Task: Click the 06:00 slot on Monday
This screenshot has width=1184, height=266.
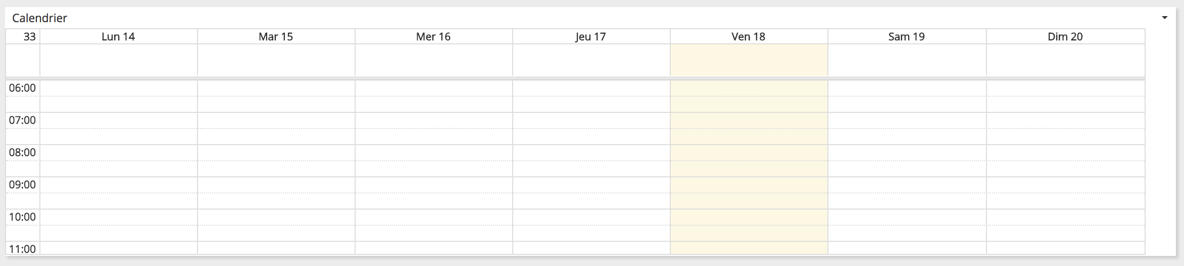Action: pos(118,89)
